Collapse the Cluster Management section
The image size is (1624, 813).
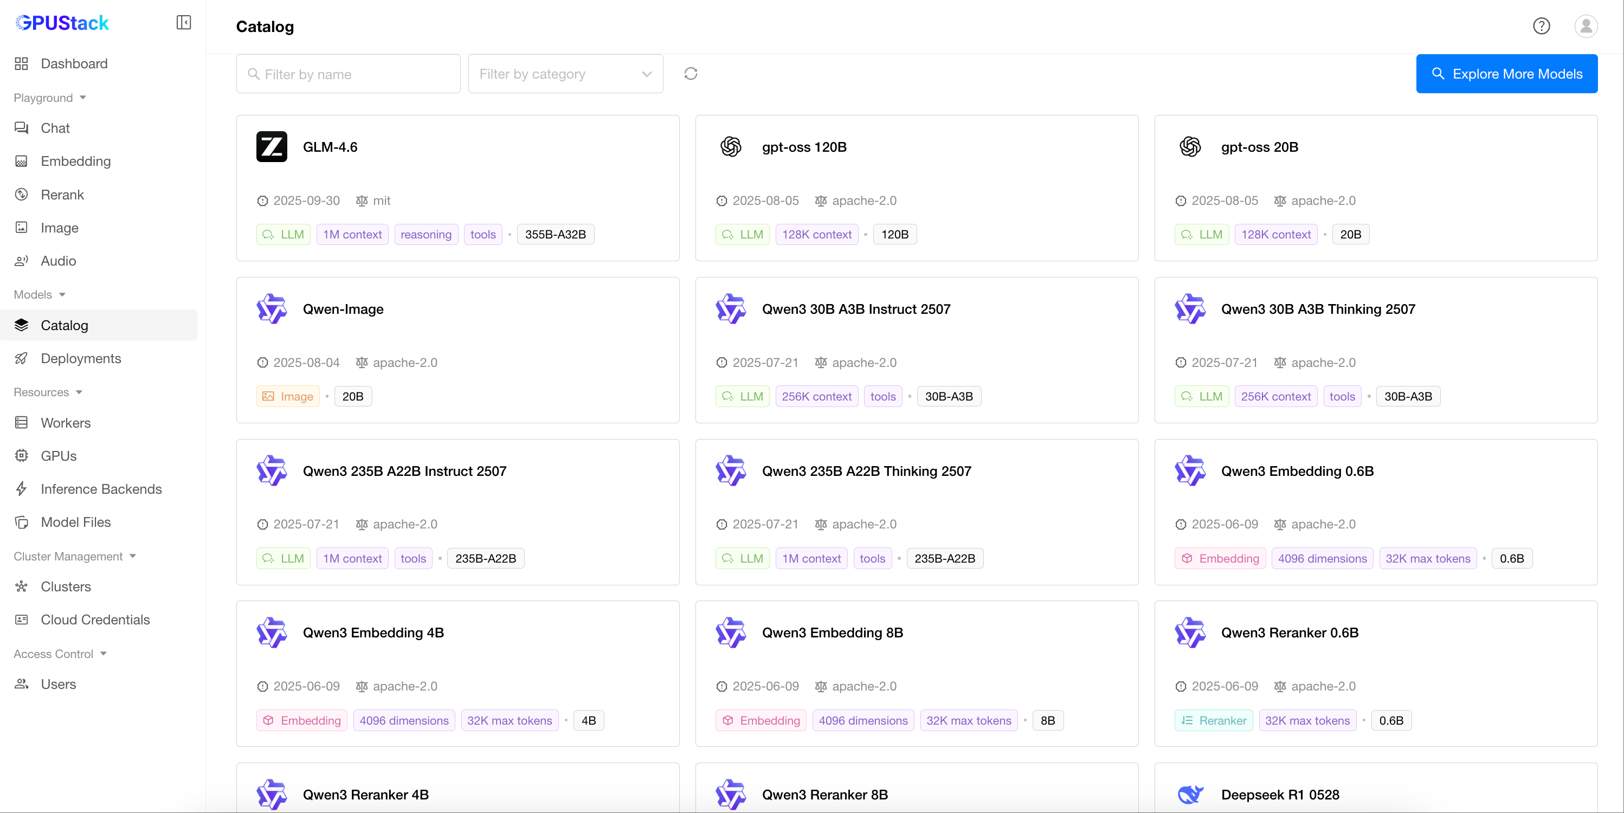pyautogui.click(x=74, y=556)
